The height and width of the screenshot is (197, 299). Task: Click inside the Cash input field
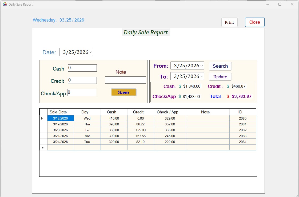(x=82, y=68)
